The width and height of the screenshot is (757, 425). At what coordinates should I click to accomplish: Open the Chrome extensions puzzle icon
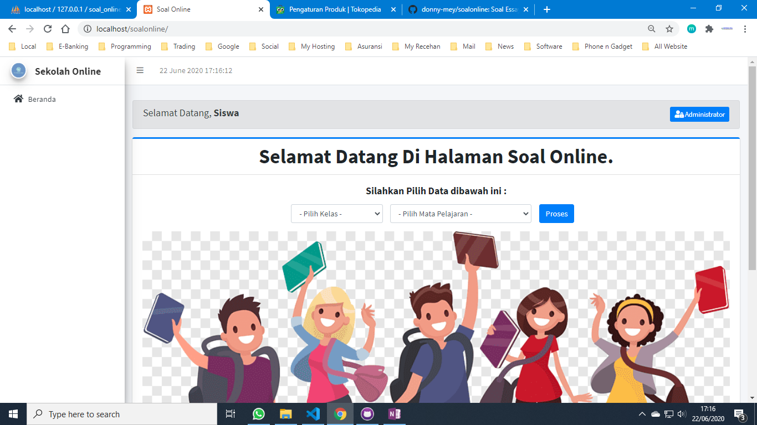[x=709, y=29]
